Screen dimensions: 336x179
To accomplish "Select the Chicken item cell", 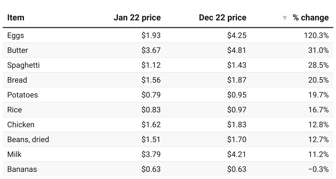I will pyautogui.click(x=21, y=125).
